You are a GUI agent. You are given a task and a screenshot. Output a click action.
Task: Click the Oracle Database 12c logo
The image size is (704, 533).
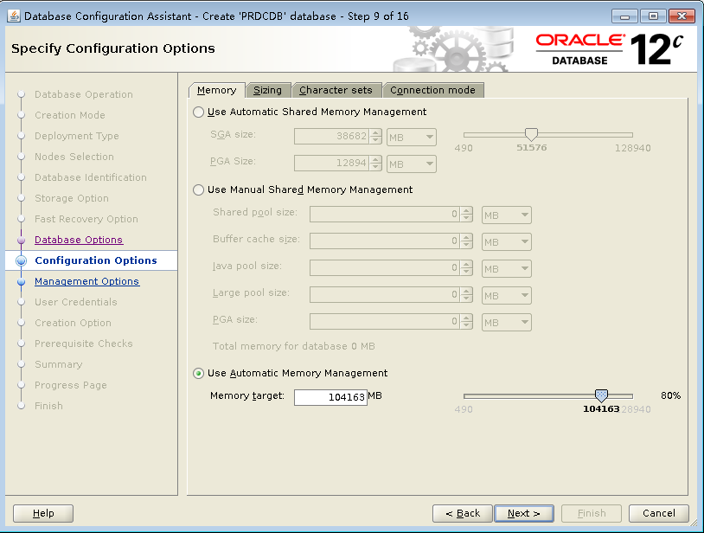point(609,49)
